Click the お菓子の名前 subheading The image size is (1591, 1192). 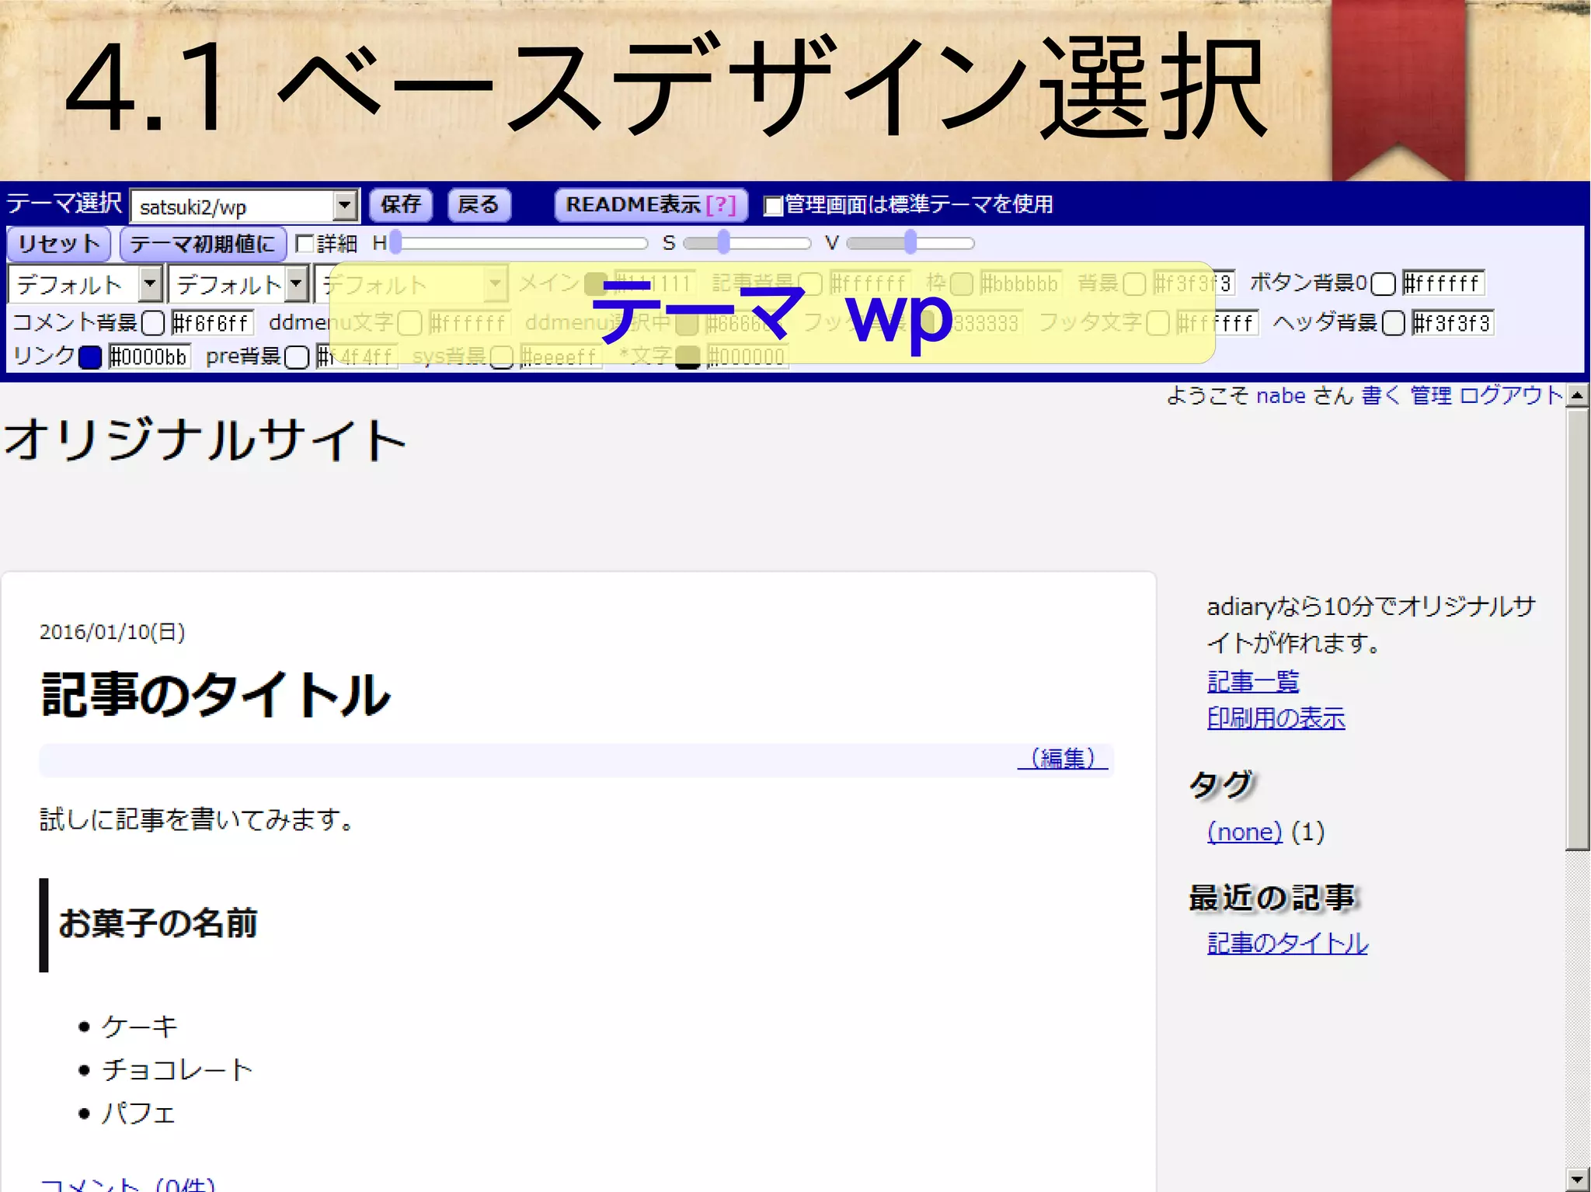tap(158, 923)
